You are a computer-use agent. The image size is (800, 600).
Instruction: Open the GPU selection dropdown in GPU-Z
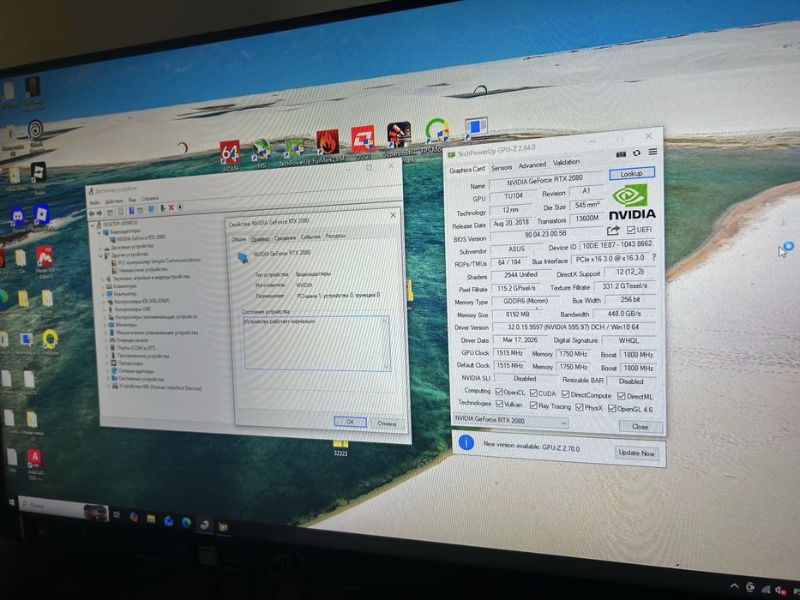(x=511, y=421)
